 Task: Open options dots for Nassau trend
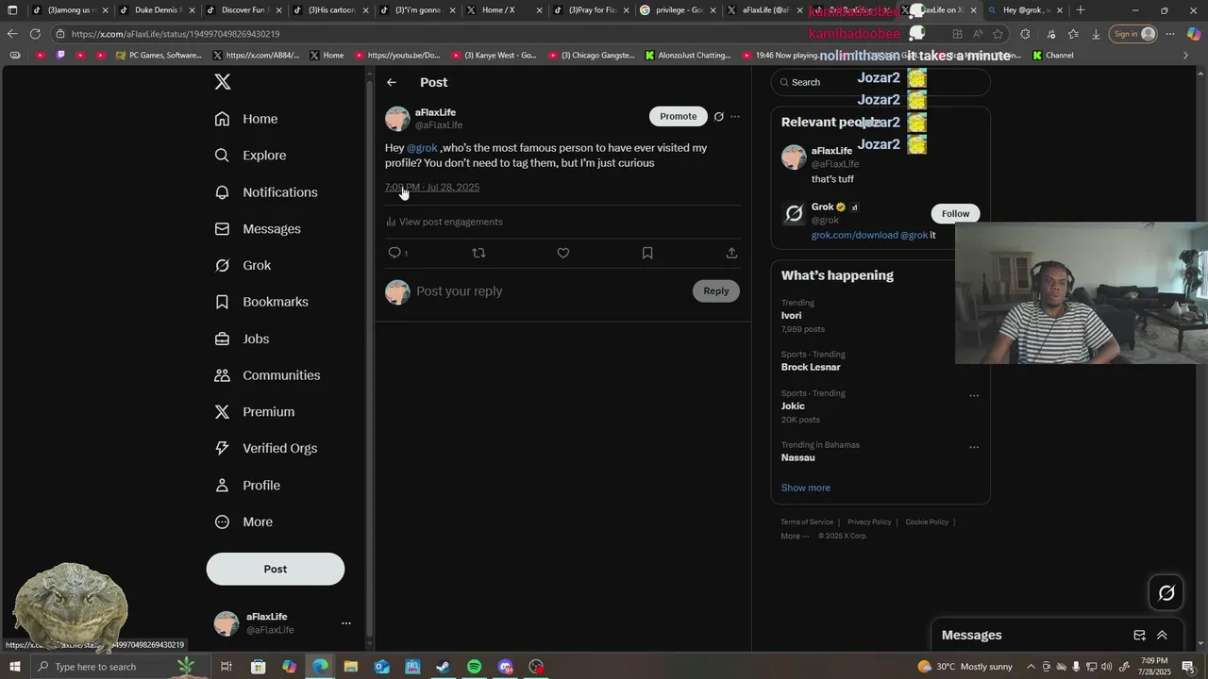(974, 448)
